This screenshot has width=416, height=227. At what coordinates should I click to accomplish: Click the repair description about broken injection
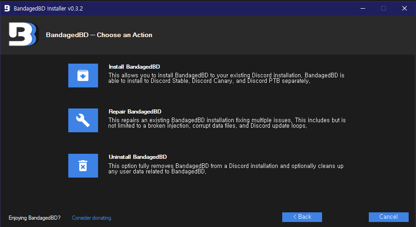(x=227, y=123)
